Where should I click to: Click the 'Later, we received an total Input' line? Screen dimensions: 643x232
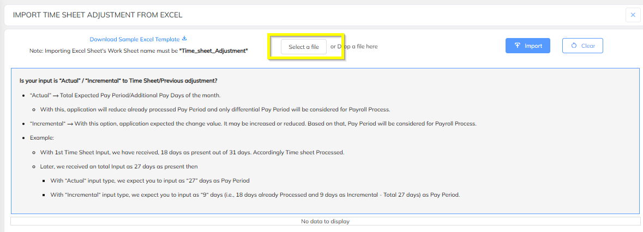pyautogui.click(x=119, y=167)
